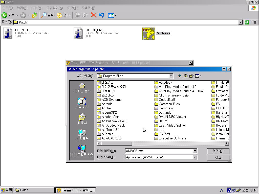Click the Back arrow in the Explorer toolbar

click(x=4, y=15)
